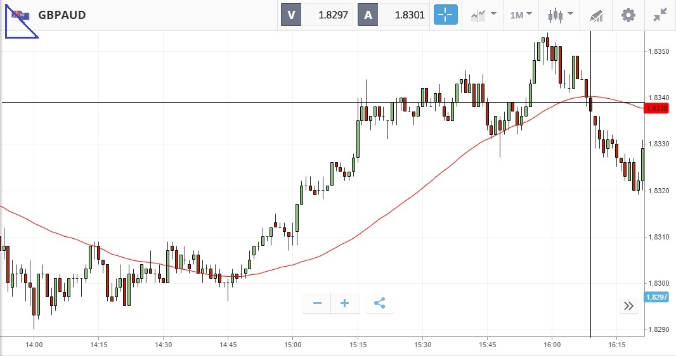Click the GBPAUD flag icon
Screen dimensions: 676x356
(20, 15)
